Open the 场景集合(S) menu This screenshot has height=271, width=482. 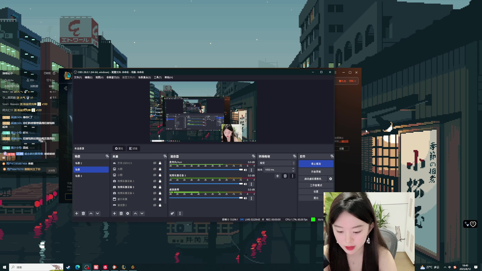[x=145, y=78]
